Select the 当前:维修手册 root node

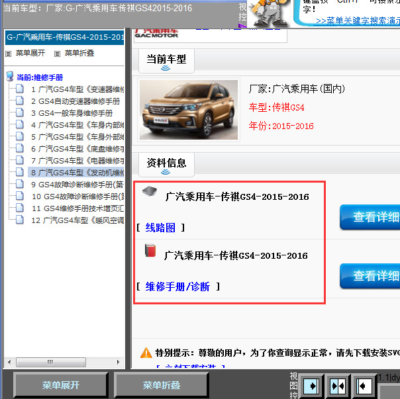coord(40,77)
